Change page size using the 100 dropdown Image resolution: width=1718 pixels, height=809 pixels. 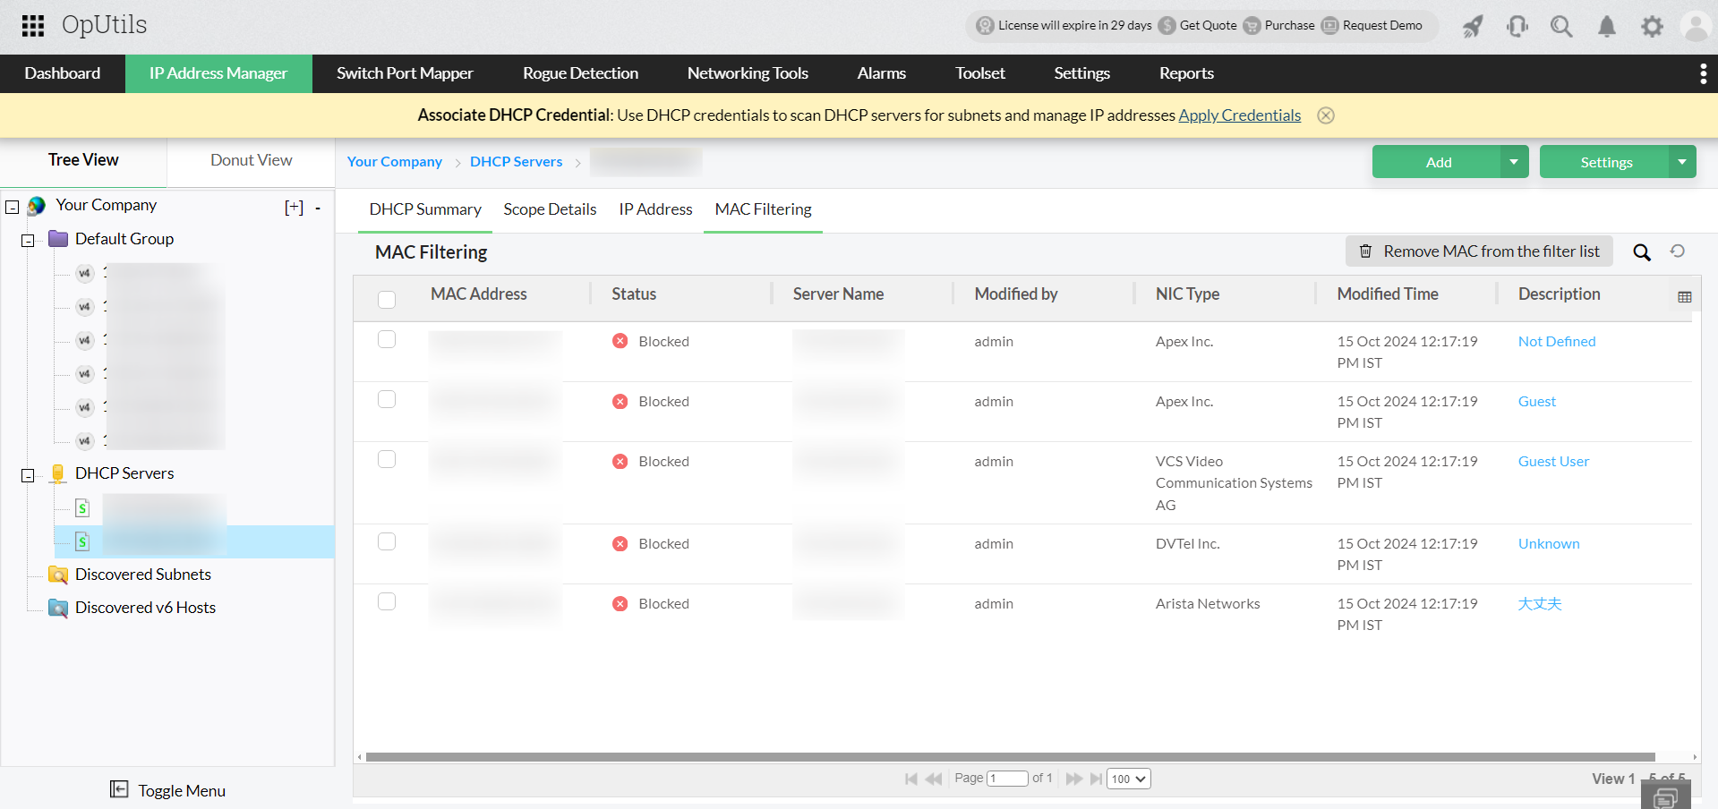[x=1127, y=779]
